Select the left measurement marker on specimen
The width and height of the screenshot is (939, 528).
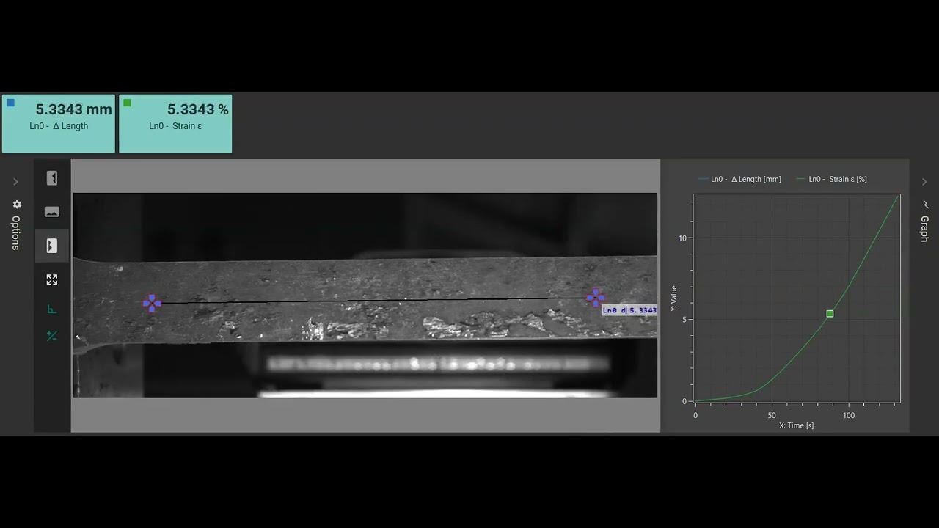tap(152, 303)
